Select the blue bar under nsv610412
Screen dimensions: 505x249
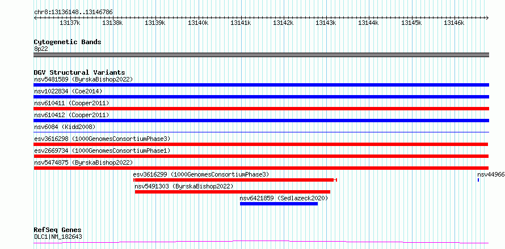coord(261,121)
